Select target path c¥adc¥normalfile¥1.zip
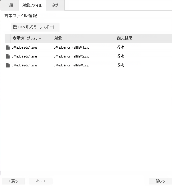The width and height of the screenshot is (172, 186). click(x=71, y=48)
